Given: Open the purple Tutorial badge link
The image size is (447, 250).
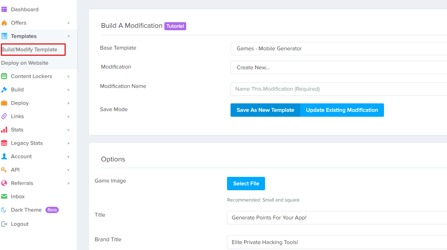Looking at the screenshot, I should click(175, 26).
